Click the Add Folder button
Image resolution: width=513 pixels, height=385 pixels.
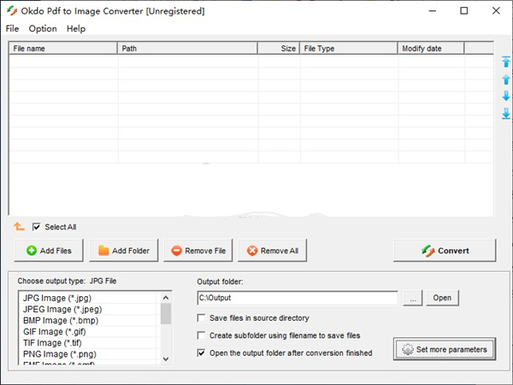124,251
